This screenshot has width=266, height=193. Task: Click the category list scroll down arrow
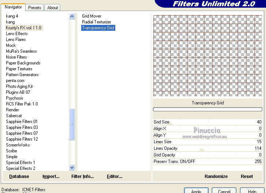point(72,167)
